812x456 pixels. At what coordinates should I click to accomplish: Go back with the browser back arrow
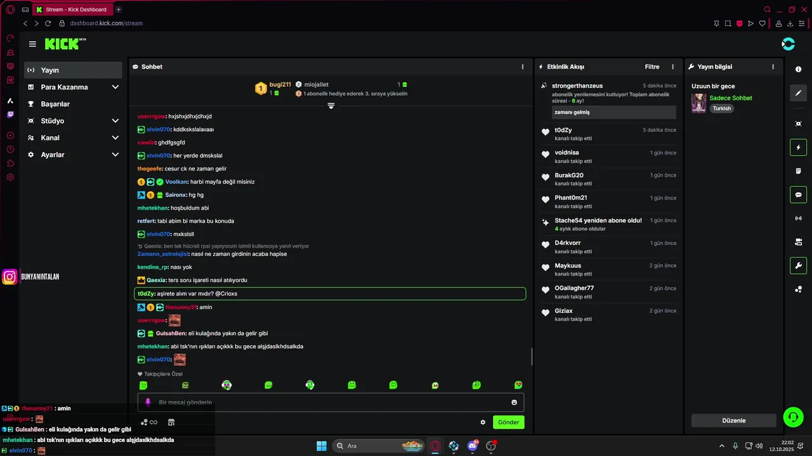pos(25,23)
